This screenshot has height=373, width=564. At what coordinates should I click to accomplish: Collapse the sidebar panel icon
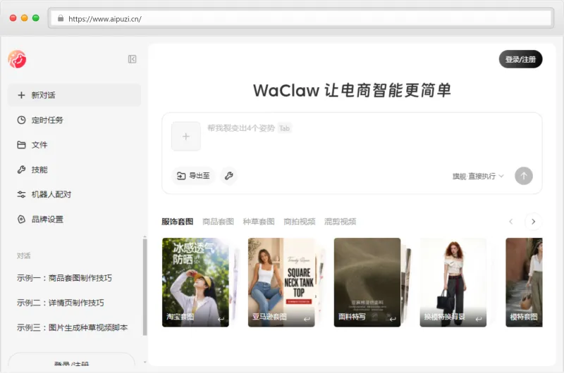click(x=132, y=59)
